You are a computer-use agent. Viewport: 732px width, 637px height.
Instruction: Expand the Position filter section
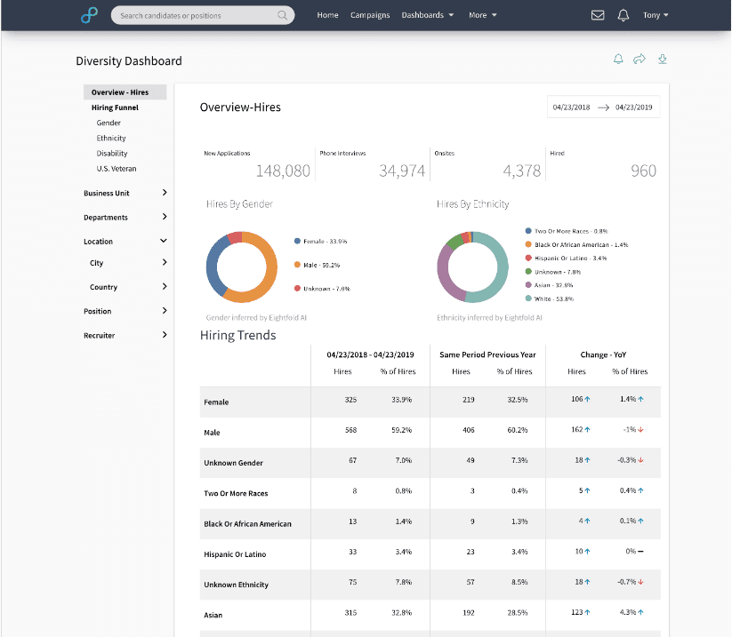(x=125, y=311)
